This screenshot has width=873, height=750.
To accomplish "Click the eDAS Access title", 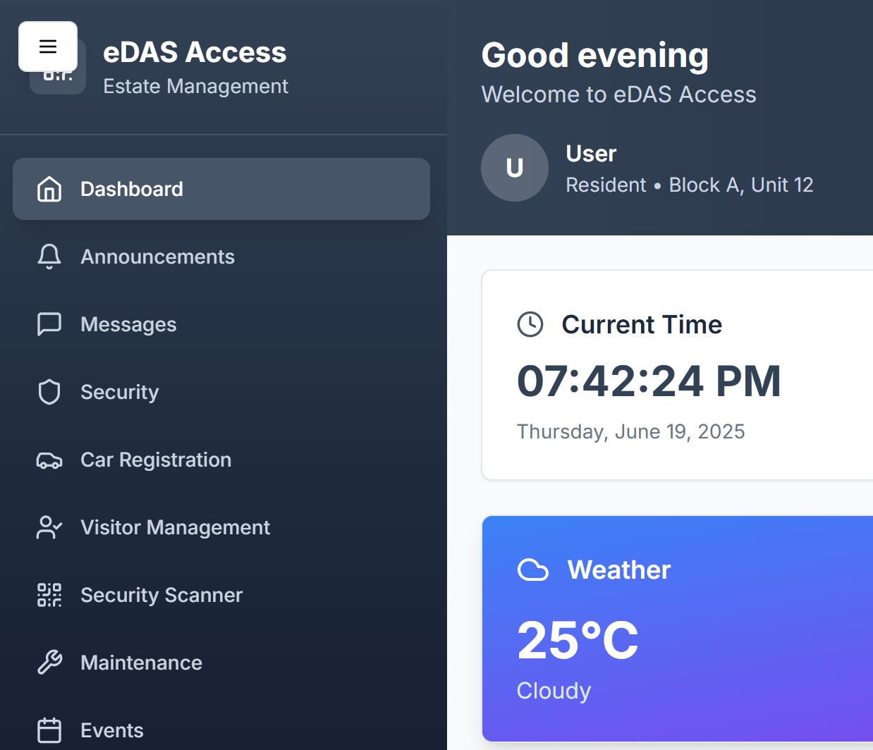I will (x=195, y=52).
